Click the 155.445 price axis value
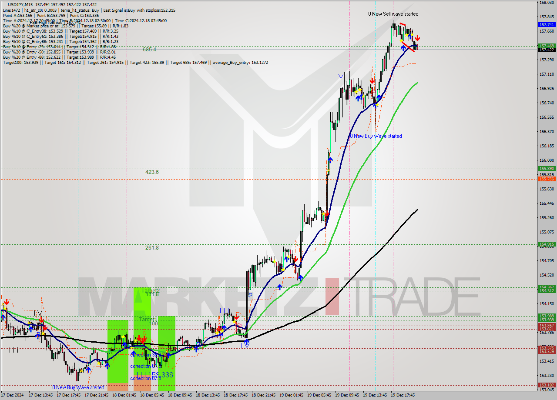The height and width of the screenshot is (400, 557). point(546,203)
